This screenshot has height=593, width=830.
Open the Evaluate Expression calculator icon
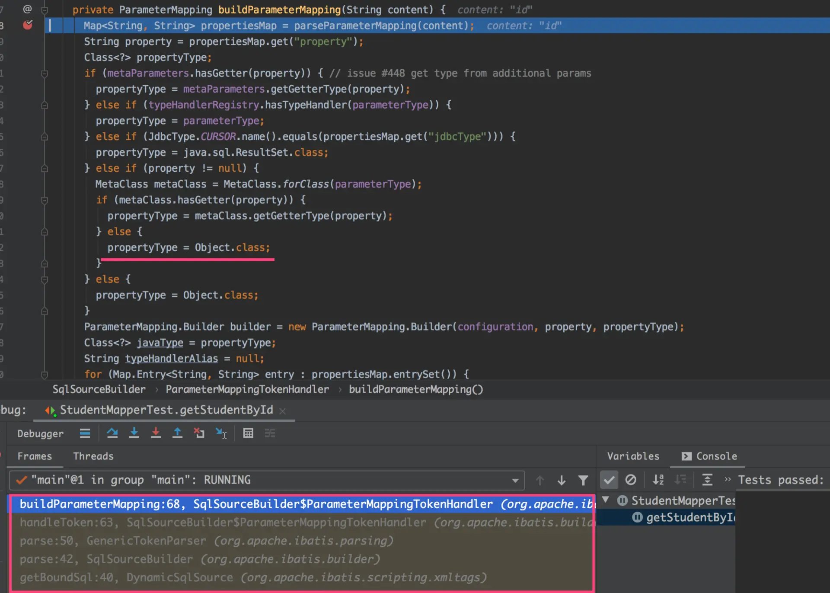tap(248, 433)
